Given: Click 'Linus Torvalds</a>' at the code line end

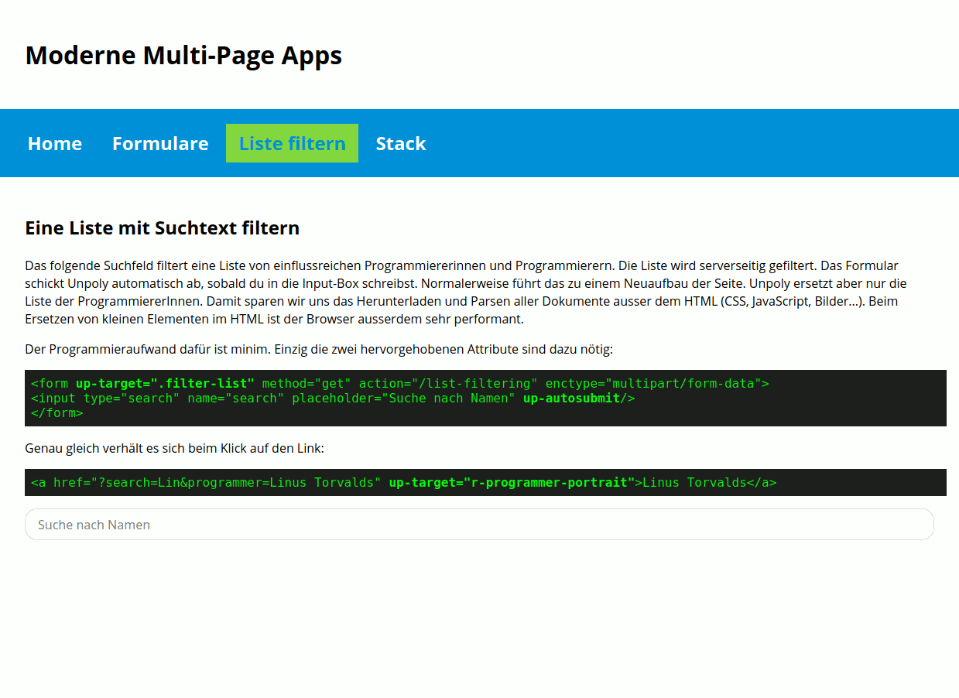Looking at the screenshot, I should point(709,483).
